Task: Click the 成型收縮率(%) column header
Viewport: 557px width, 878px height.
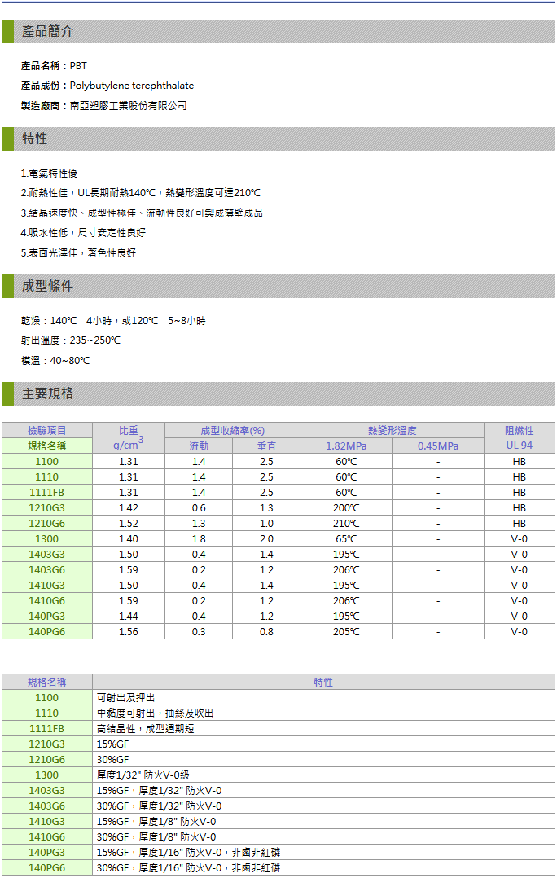Action: [x=232, y=430]
